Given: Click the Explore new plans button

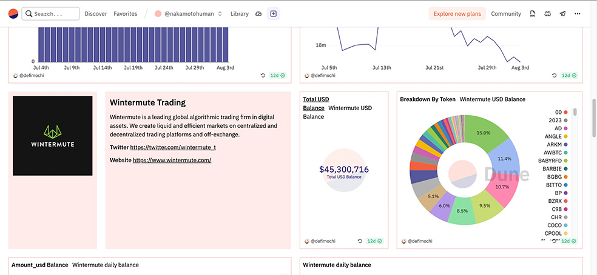Looking at the screenshot, I should click(x=457, y=14).
